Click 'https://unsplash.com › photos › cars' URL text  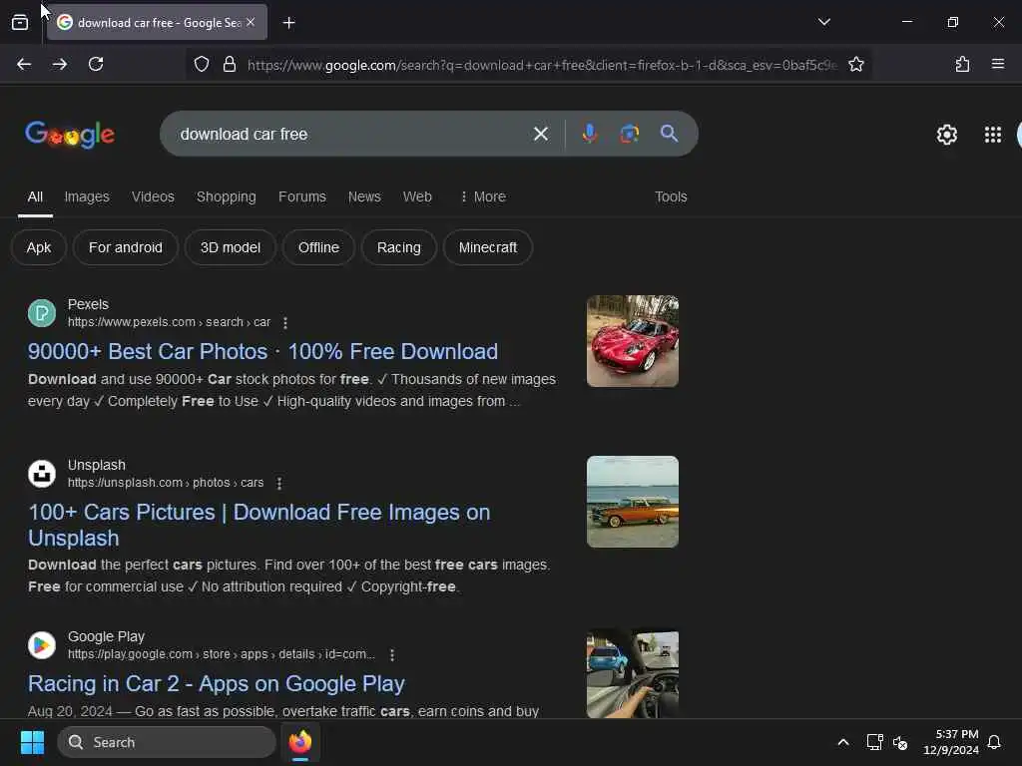coord(166,483)
